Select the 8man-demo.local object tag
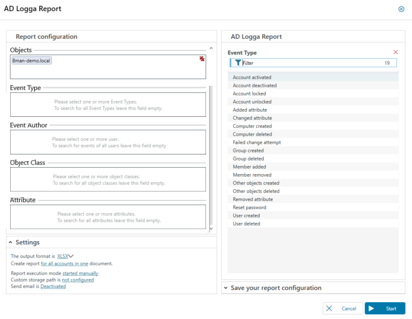412x319 pixels. click(31, 60)
